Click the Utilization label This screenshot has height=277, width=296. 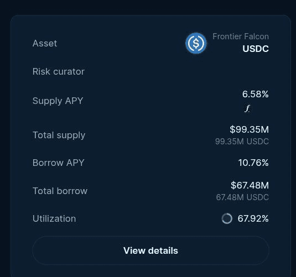54,218
